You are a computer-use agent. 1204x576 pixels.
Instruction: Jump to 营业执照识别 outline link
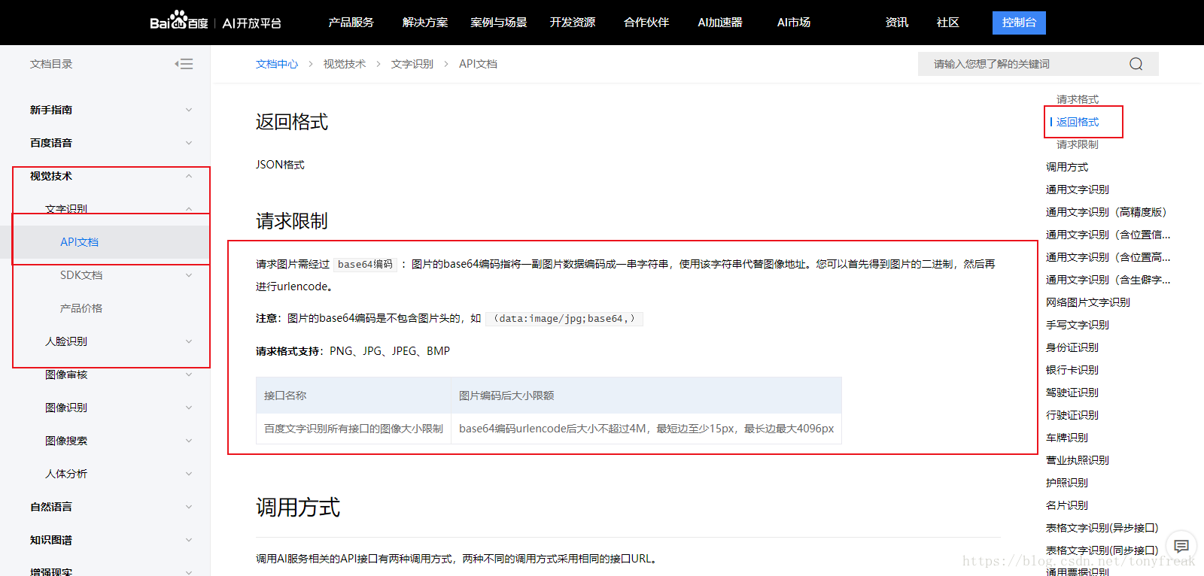click(1078, 460)
